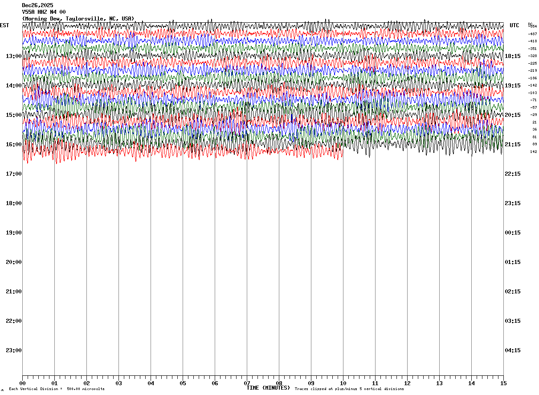Select the 15:00 EST time label
The width and height of the screenshot is (539, 395).
14,115
